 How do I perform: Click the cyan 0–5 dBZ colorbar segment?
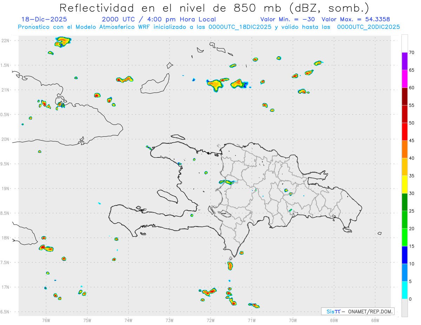click(405, 290)
